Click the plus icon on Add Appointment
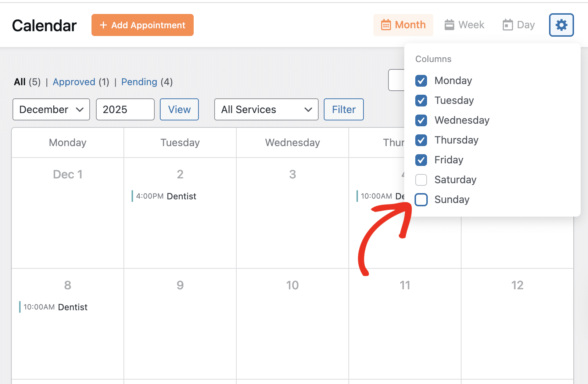 point(103,25)
